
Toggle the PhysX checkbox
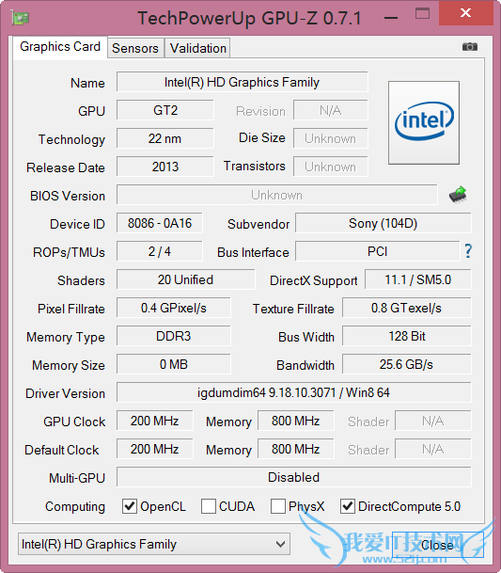[x=278, y=506]
